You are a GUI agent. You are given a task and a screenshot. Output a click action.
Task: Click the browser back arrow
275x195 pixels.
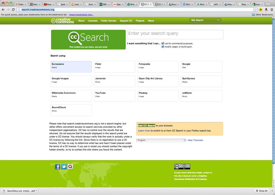pyautogui.click(x=3, y=10)
